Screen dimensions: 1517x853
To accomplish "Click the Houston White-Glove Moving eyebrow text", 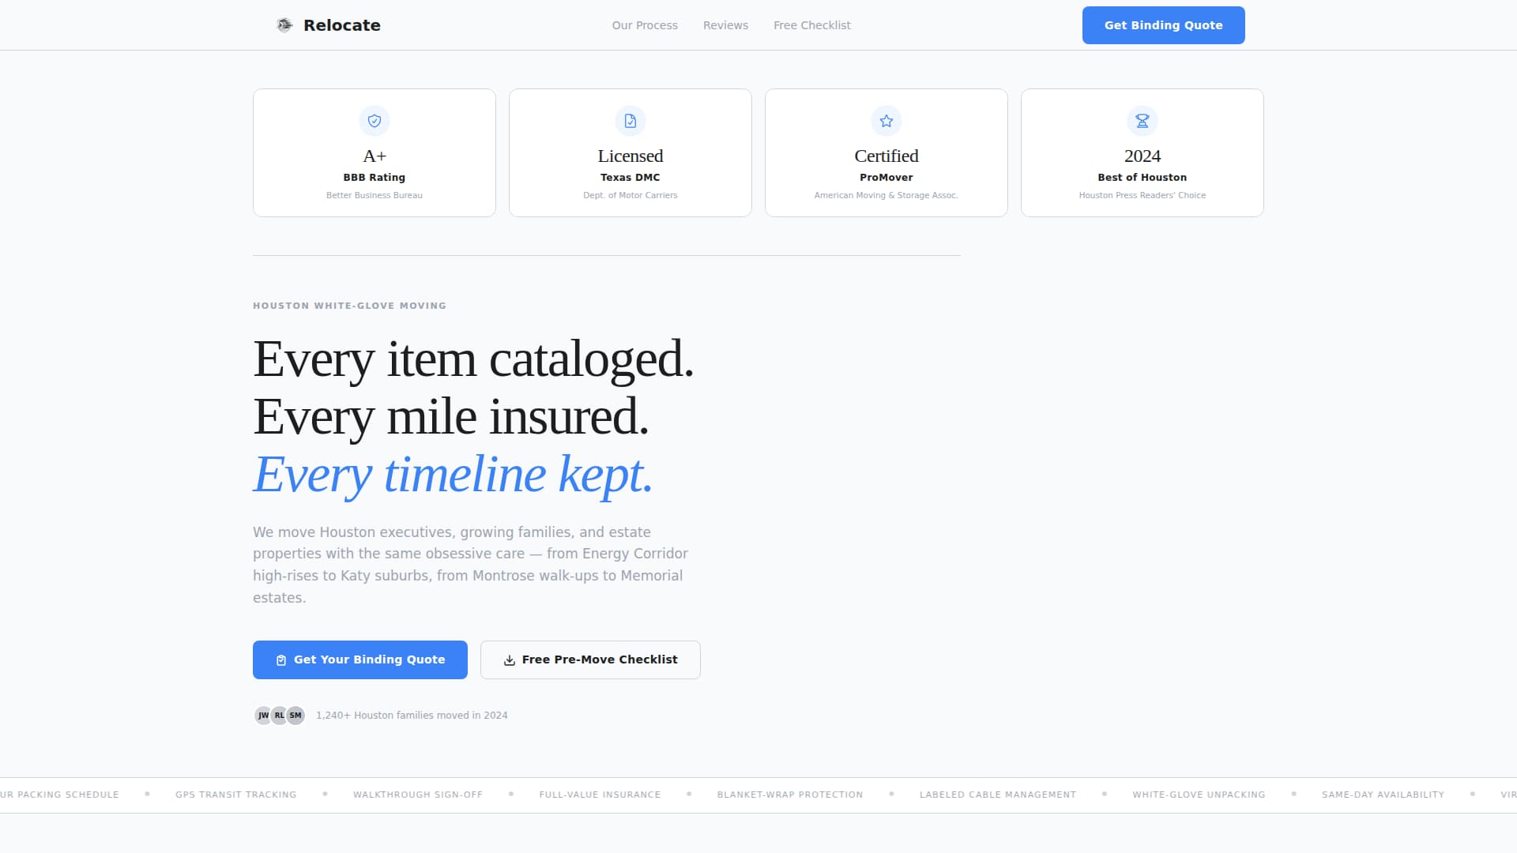I will (349, 306).
